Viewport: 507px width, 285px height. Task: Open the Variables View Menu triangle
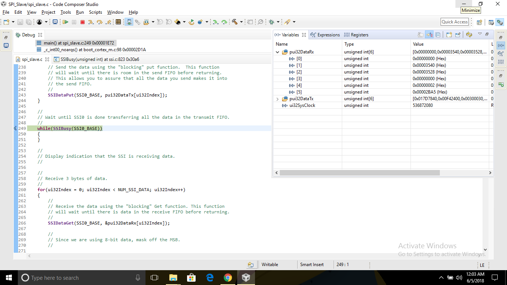[x=480, y=34]
